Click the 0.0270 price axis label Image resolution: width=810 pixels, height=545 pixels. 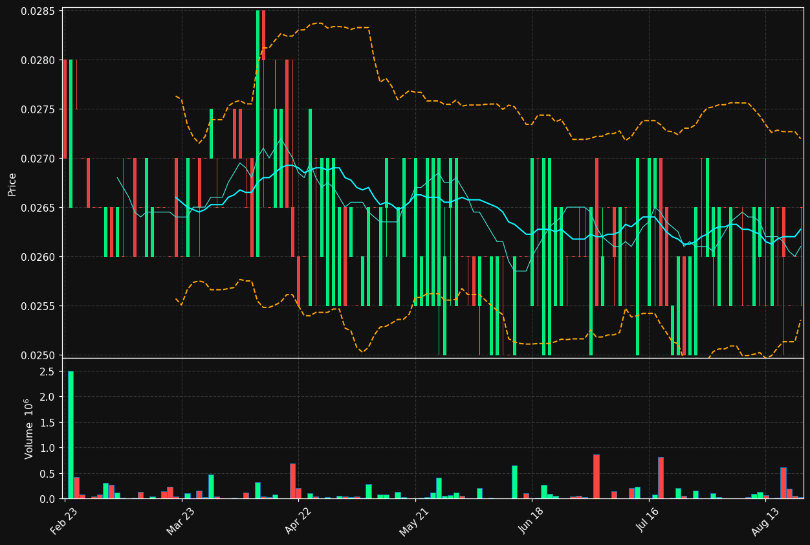click(39, 159)
